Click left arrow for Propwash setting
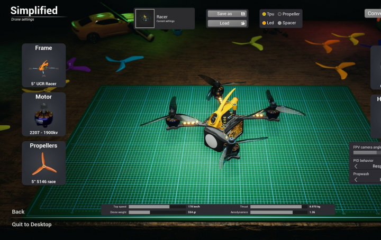The height and width of the screenshot is (240, 381). pos(356,180)
